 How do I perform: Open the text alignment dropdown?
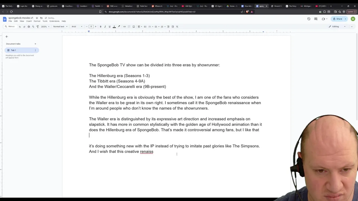coord(140,27)
